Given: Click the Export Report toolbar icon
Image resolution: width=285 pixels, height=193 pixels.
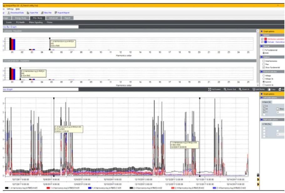Looking at the screenshot, I should [x=56, y=13].
